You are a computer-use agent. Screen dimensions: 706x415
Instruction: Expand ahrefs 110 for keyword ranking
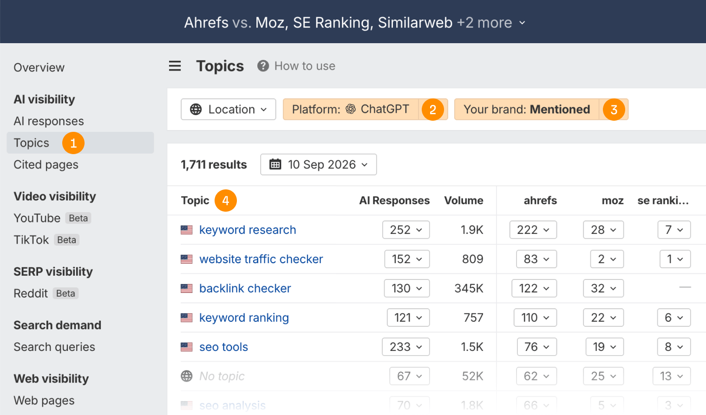coord(536,318)
